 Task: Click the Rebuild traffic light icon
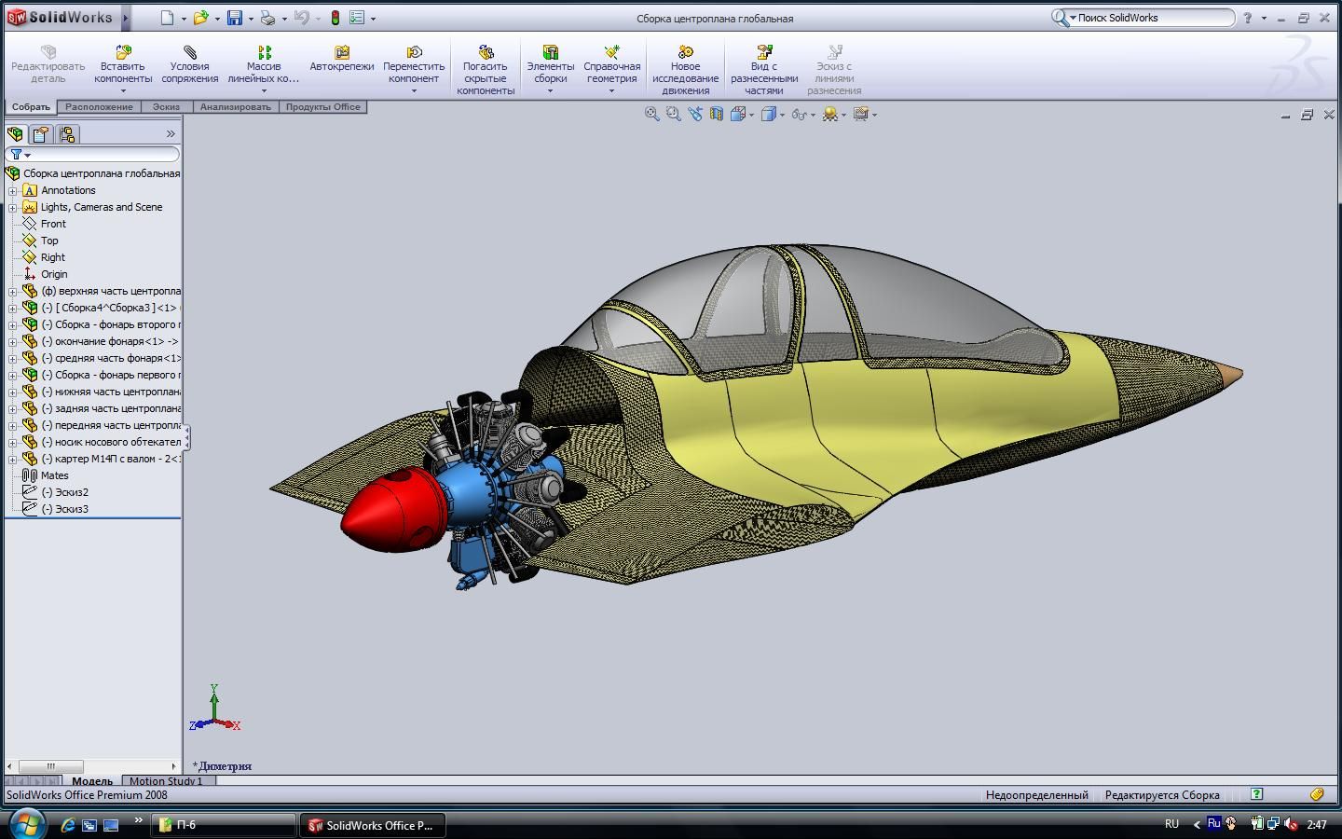[335, 18]
